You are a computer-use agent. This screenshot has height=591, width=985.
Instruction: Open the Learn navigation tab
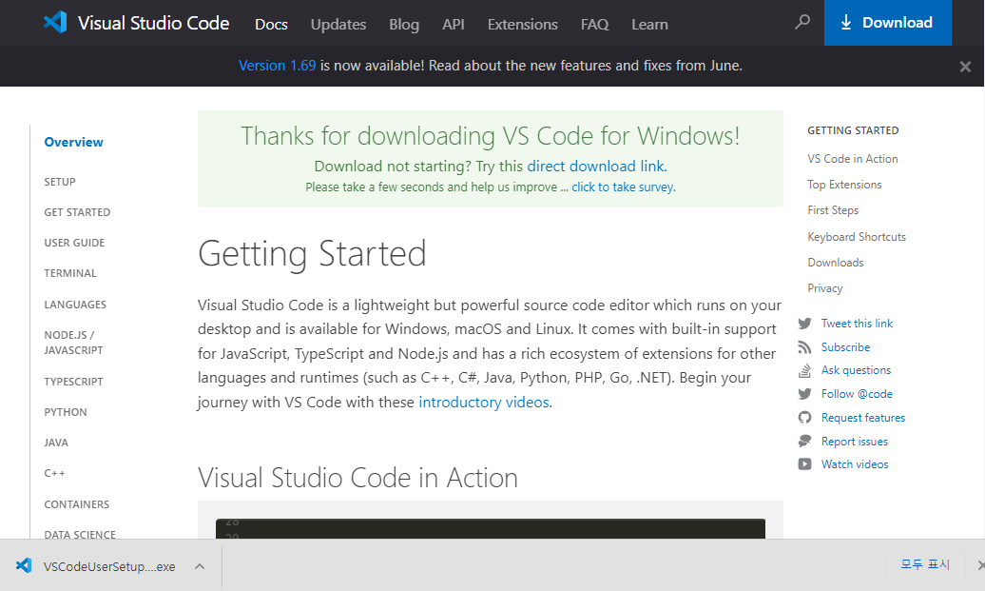pos(649,25)
